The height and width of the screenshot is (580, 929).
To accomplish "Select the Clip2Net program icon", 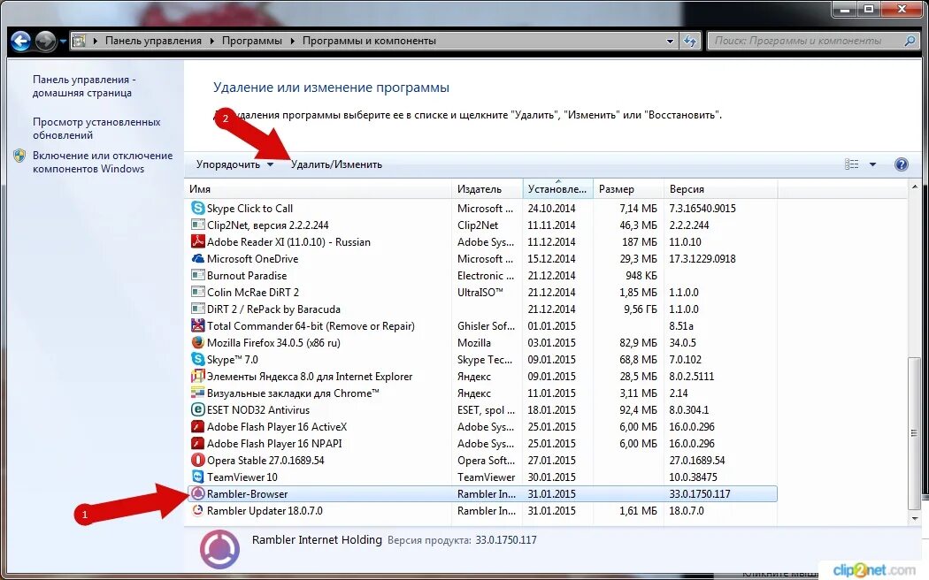I will pos(198,225).
